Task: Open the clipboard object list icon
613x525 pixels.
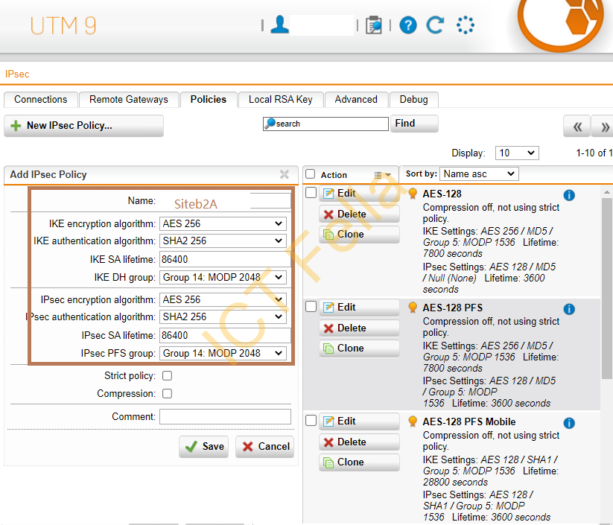Action: pyautogui.click(x=373, y=25)
